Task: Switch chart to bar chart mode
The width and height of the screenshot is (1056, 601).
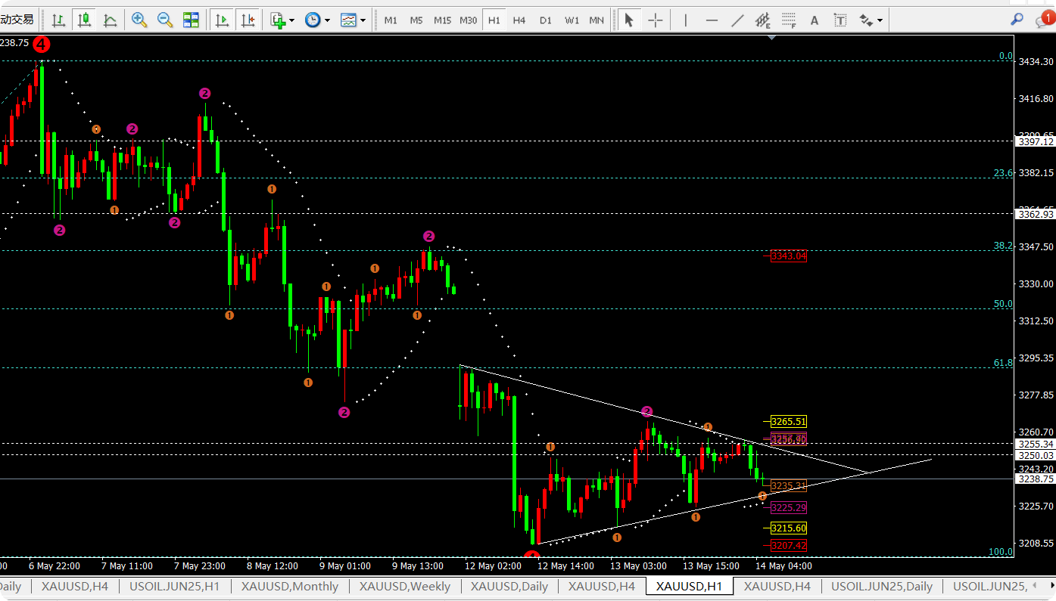Action: point(58,20)
